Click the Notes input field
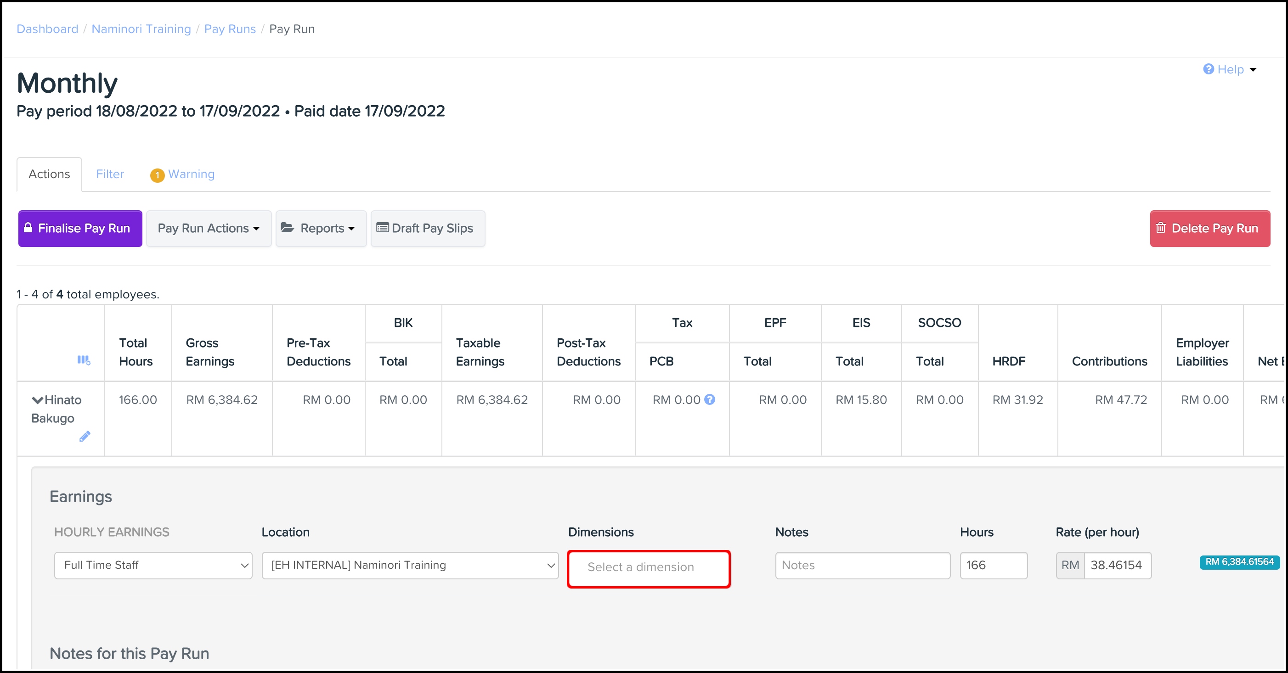Viewport: 1288px width, 673px height. (x=862, y=565)
